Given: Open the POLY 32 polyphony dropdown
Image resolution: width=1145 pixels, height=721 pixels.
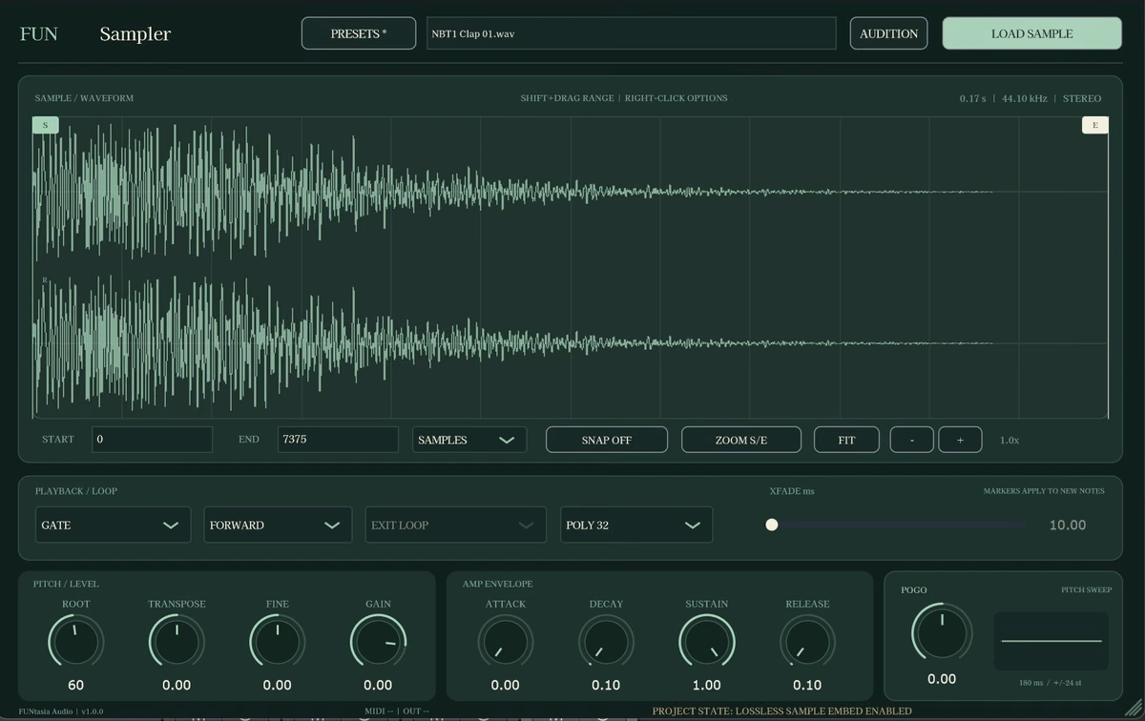Looking at the screenshot, I should coord(636,525).
